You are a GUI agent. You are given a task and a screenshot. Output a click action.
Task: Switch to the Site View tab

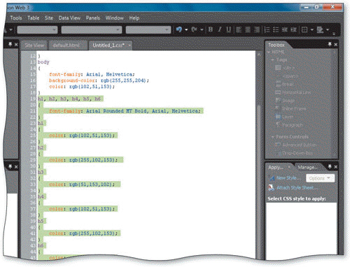coord(34,45)
